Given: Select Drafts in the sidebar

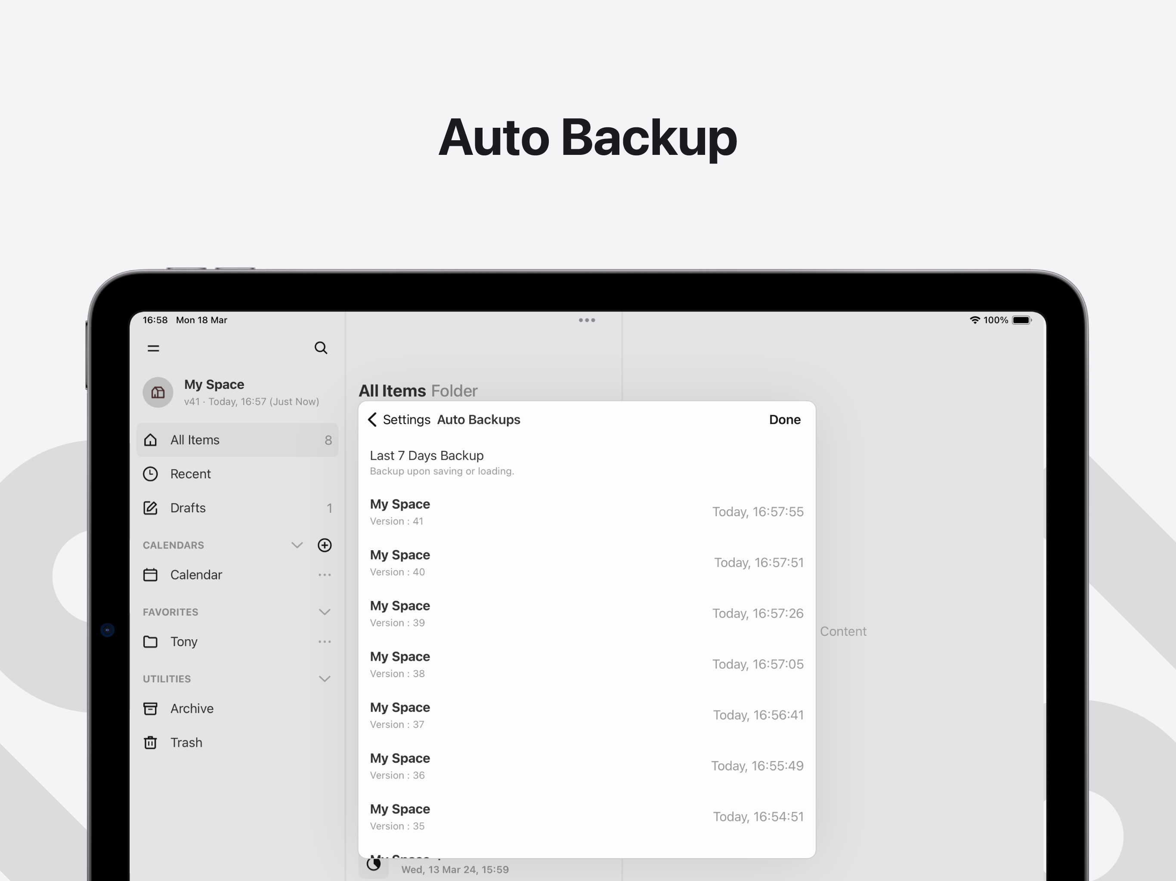Looking at the screenshot, I should (x=237, y=508).
